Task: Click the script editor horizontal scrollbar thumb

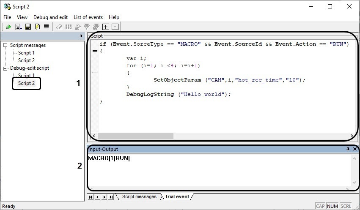Action: click(x=135, y=136)
